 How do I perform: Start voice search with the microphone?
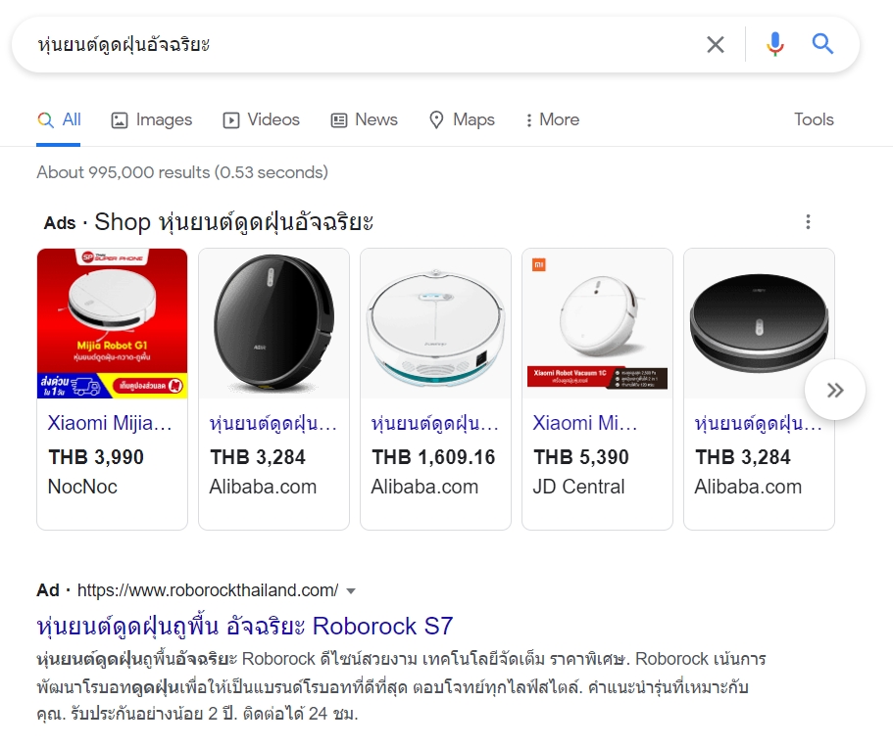(775, 44)
